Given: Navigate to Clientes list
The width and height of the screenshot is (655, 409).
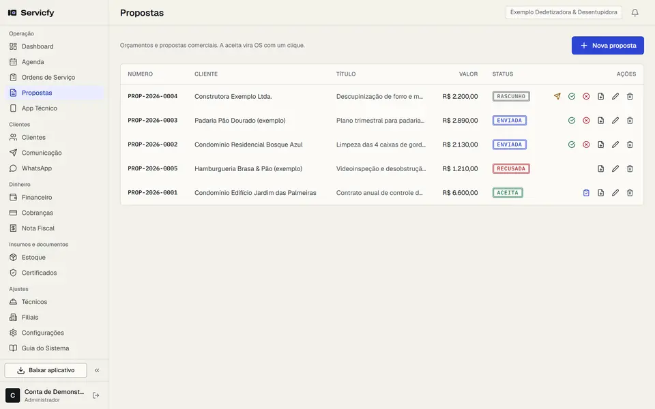Looking at the screenshot, I should click(x=55, y=137).
